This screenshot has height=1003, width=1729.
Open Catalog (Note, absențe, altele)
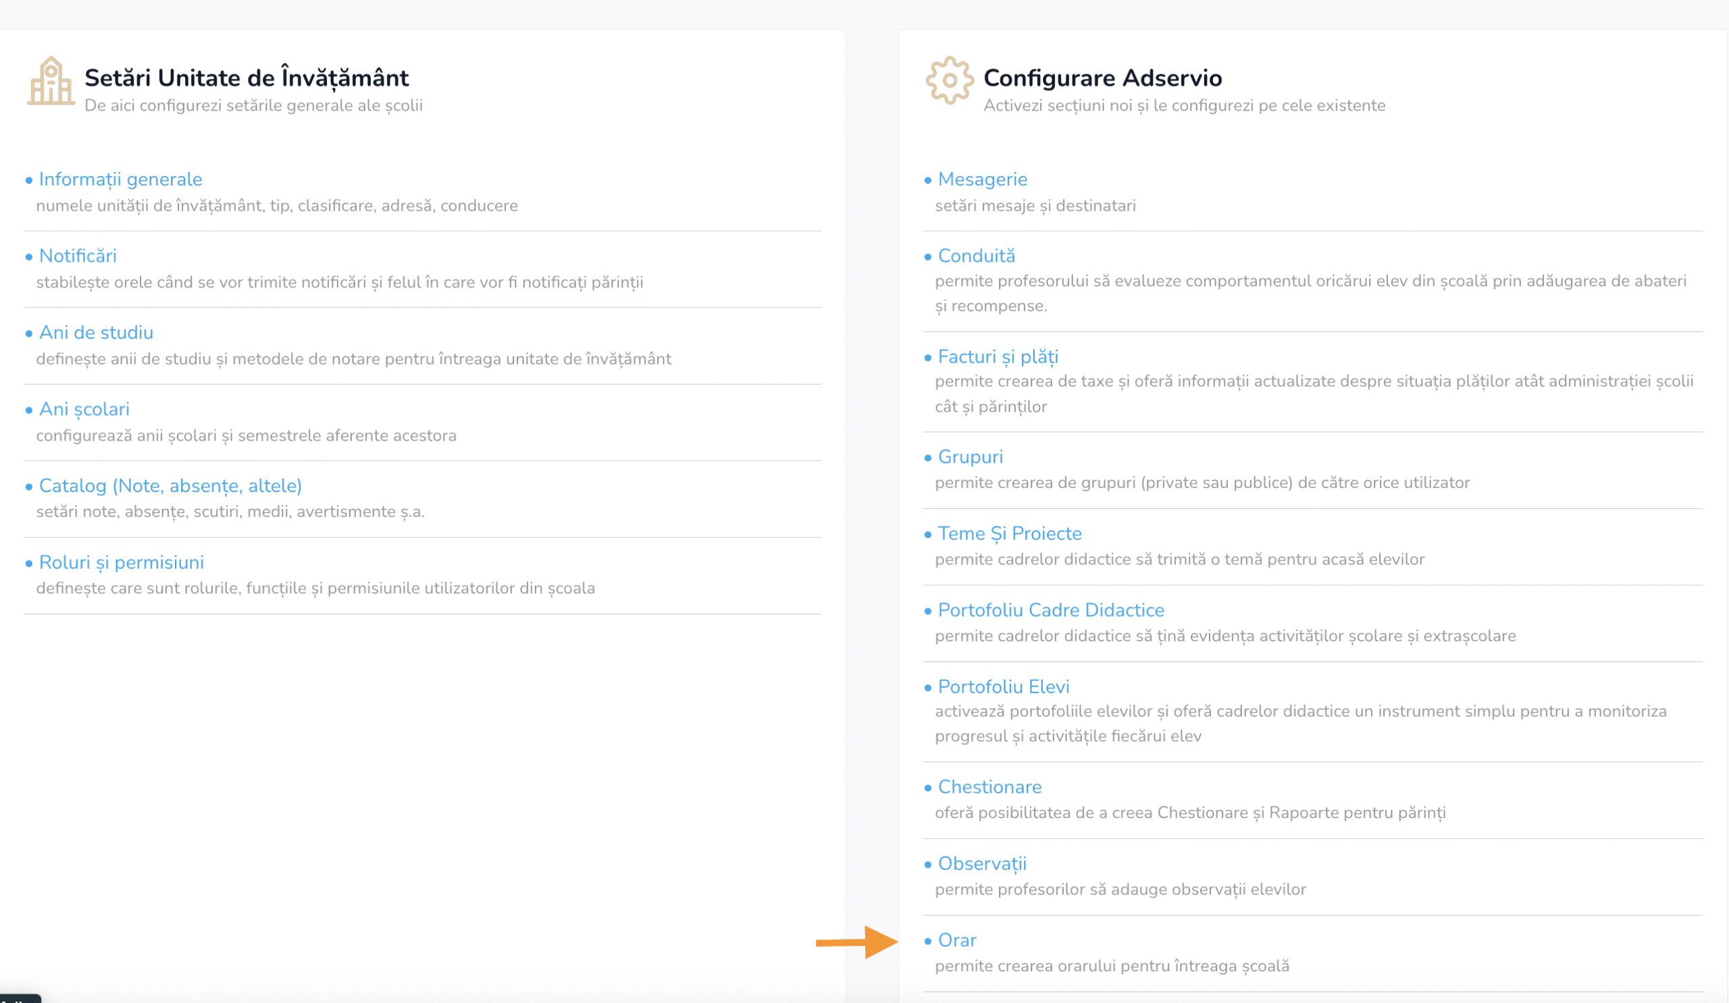click(170, 486)
